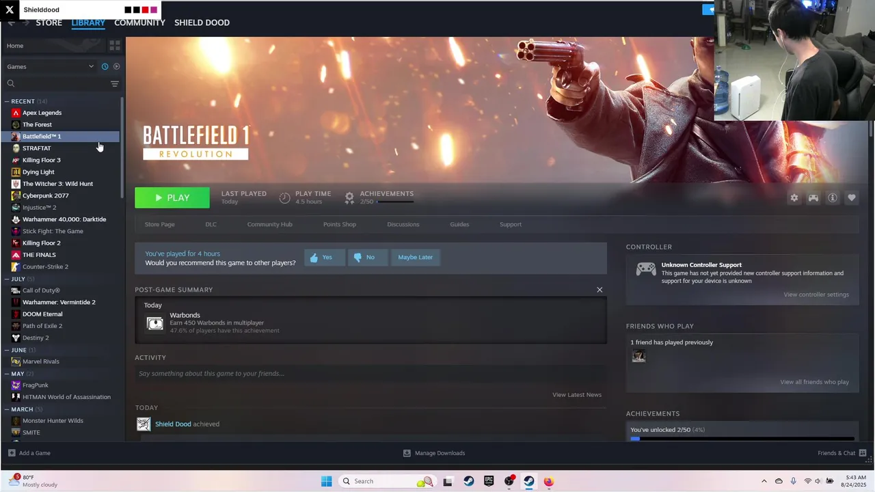Open the Windows Start button
Screen dimensions: 875x492
326,481
